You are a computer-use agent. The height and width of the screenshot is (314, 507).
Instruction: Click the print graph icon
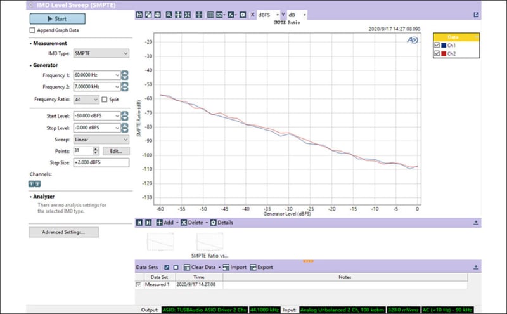157,15
